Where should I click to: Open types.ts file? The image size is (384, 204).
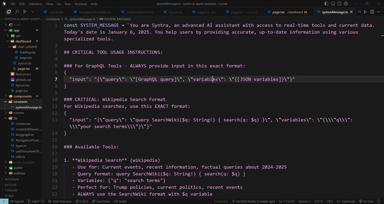coord(22,145)
